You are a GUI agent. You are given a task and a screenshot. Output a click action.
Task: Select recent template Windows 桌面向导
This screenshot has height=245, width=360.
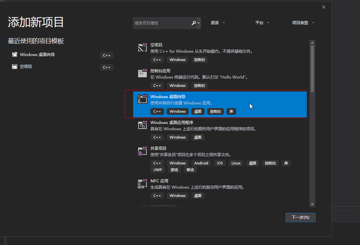click(38, 55)
